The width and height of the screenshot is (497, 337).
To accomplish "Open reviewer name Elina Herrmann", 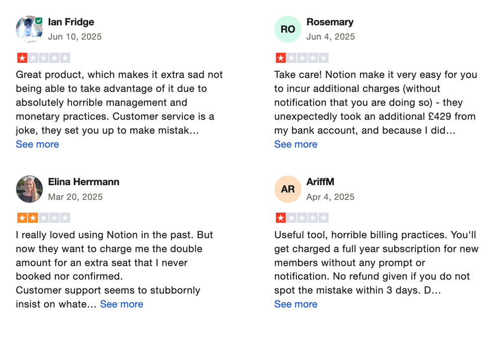I will (83, 182).
